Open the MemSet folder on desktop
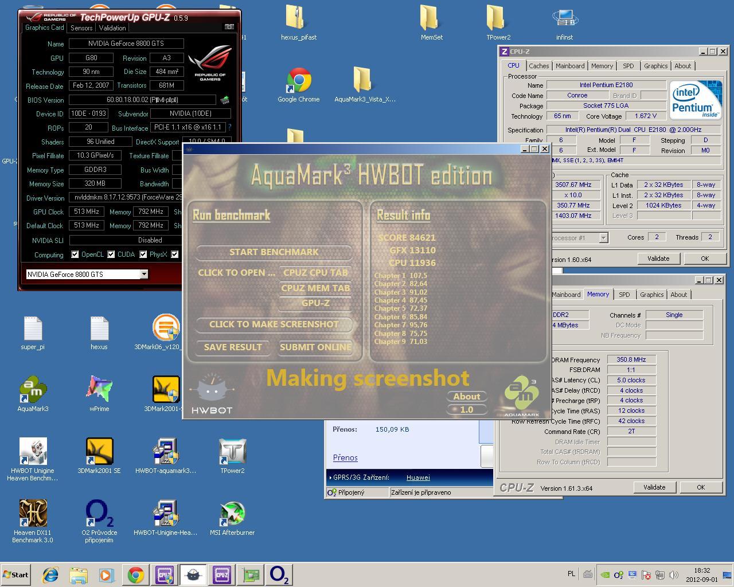Image resolution: width=734 pixels, height=587 pixels. click(x=431, y=23)
